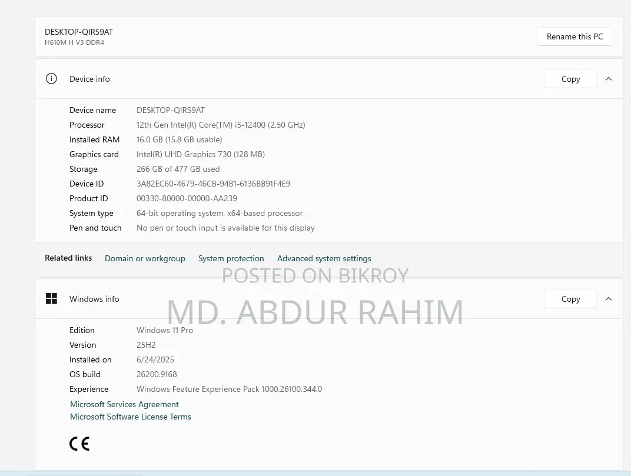631x476 pixels.
Task: Click the CE mark icon
Action: (x=79, y=444)
